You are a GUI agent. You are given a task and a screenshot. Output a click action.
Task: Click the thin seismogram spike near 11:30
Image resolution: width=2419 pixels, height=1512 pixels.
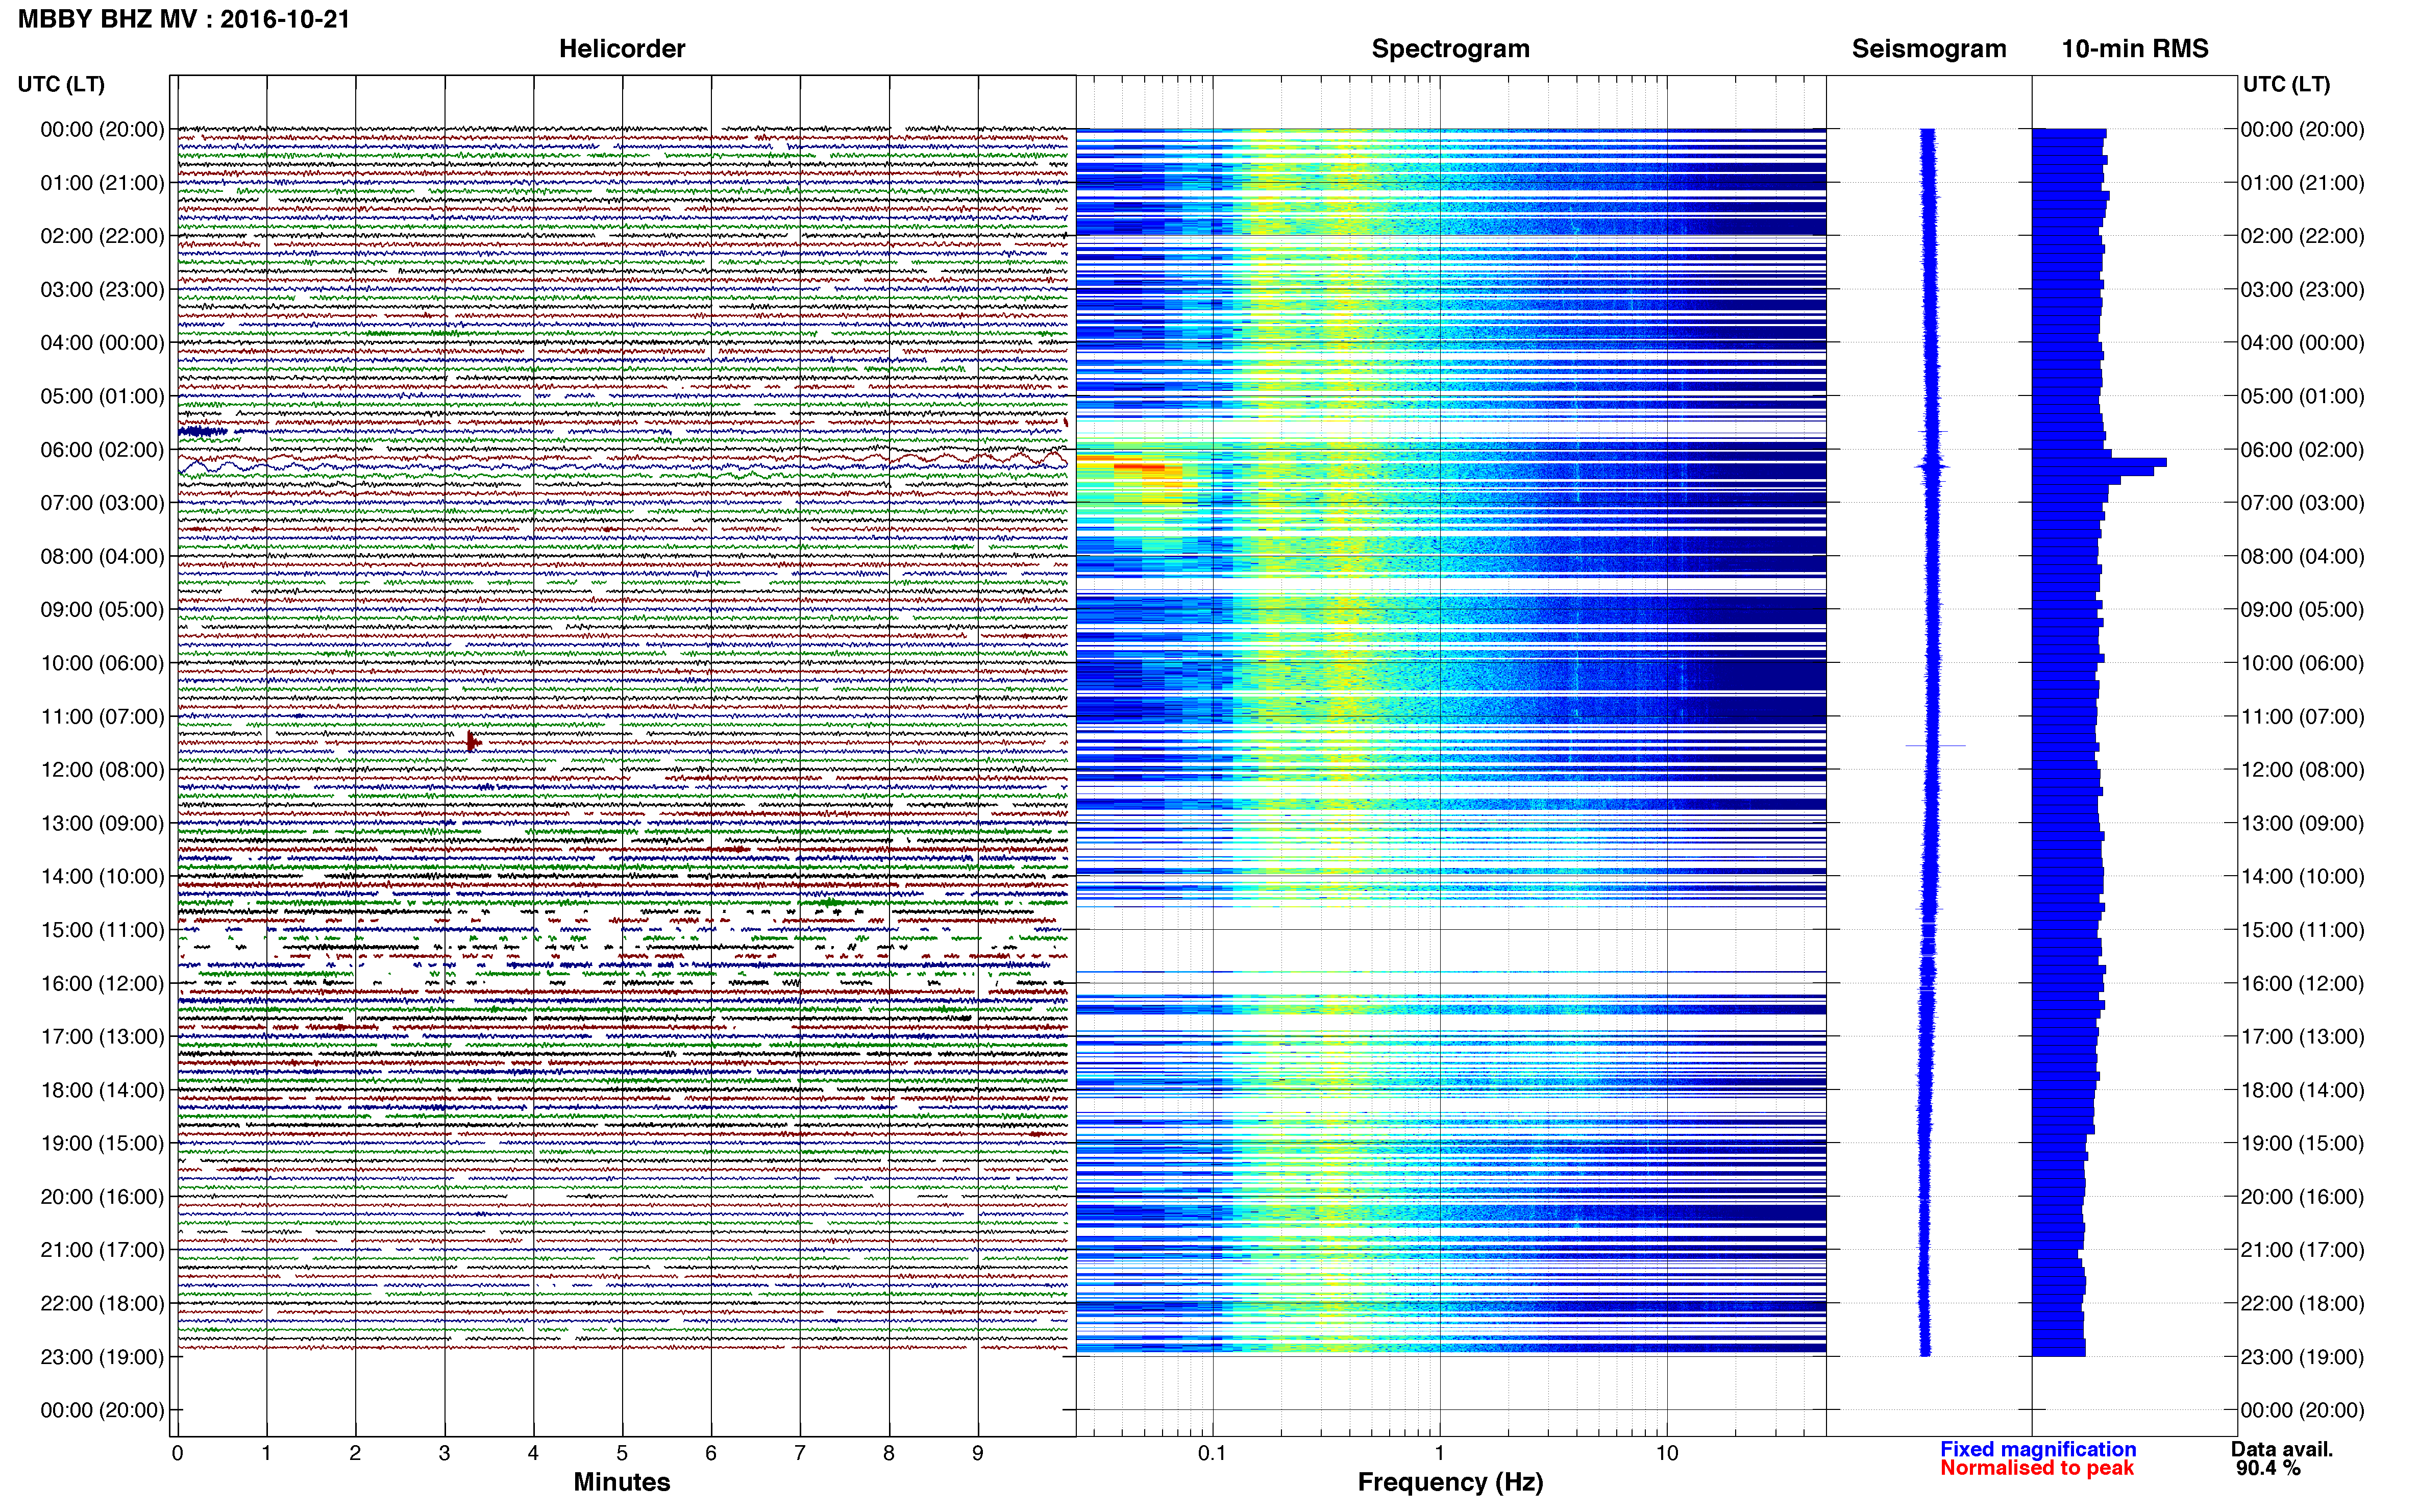pos(1934,746)
